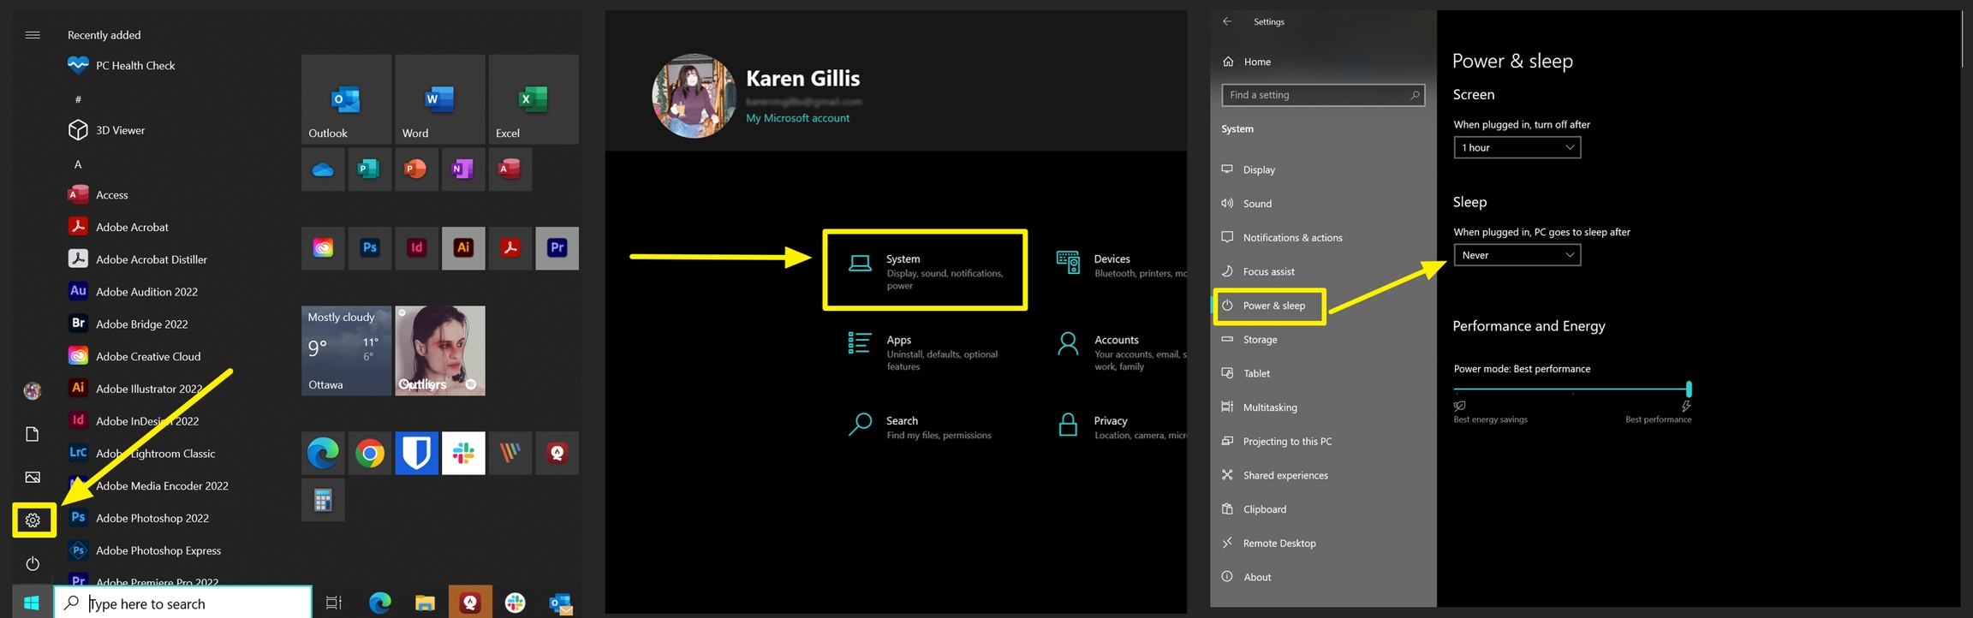The image size is (1973, 618).
Task: Launch Photoshop from the Adobe tile group
Action: pos(370,248)
